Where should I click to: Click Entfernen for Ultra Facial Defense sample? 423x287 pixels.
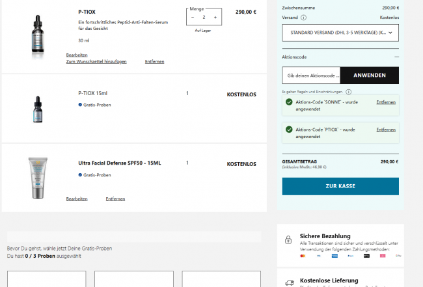click(115, 198)
